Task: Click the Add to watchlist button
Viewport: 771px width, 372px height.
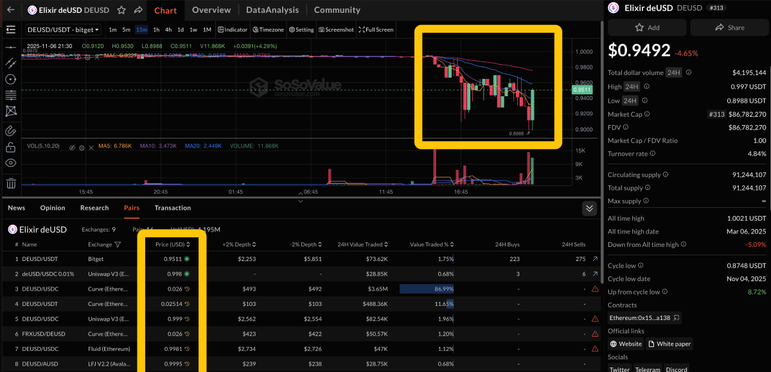Action: [x=647, y=28]
